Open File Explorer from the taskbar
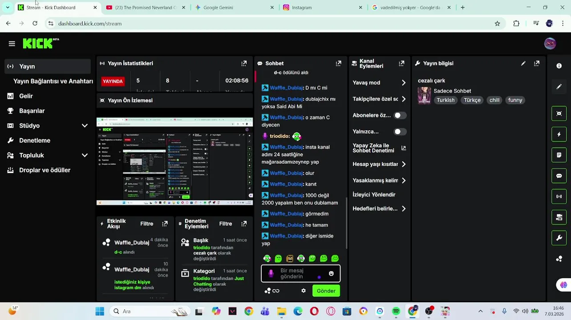Screen dimensions: 571x320 click(281, 311)
